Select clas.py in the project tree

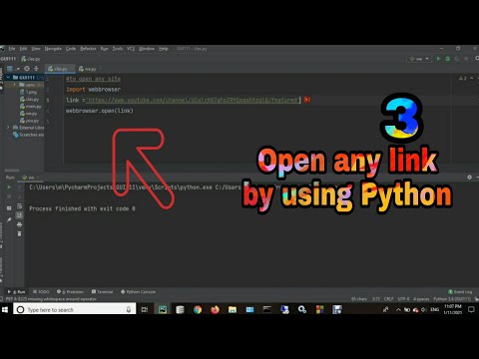[29, 99]
